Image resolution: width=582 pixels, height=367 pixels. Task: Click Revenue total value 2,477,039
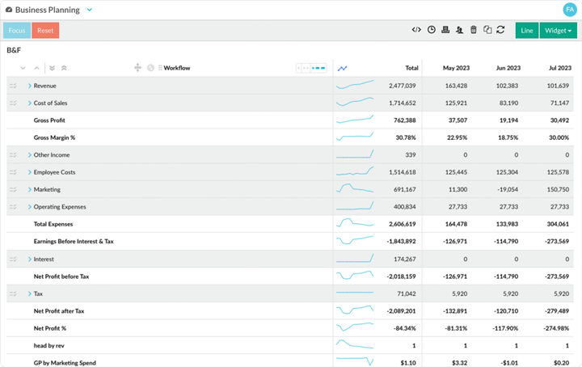tap(403, 86)
